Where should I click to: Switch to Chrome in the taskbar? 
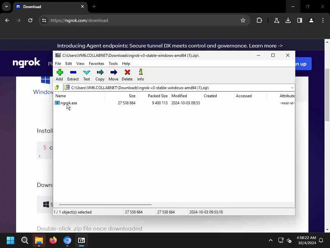click(x=67, y=240)
